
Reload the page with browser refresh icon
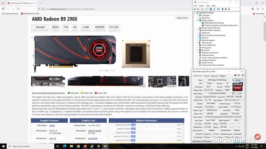[18, 9]
